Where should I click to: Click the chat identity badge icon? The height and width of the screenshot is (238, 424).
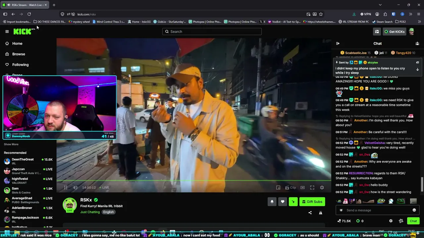[x=342, y=210]
